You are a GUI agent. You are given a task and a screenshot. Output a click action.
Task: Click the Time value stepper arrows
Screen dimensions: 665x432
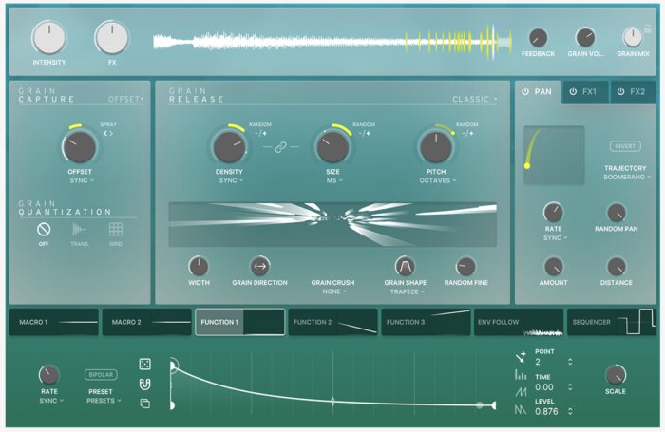[570, 387]
